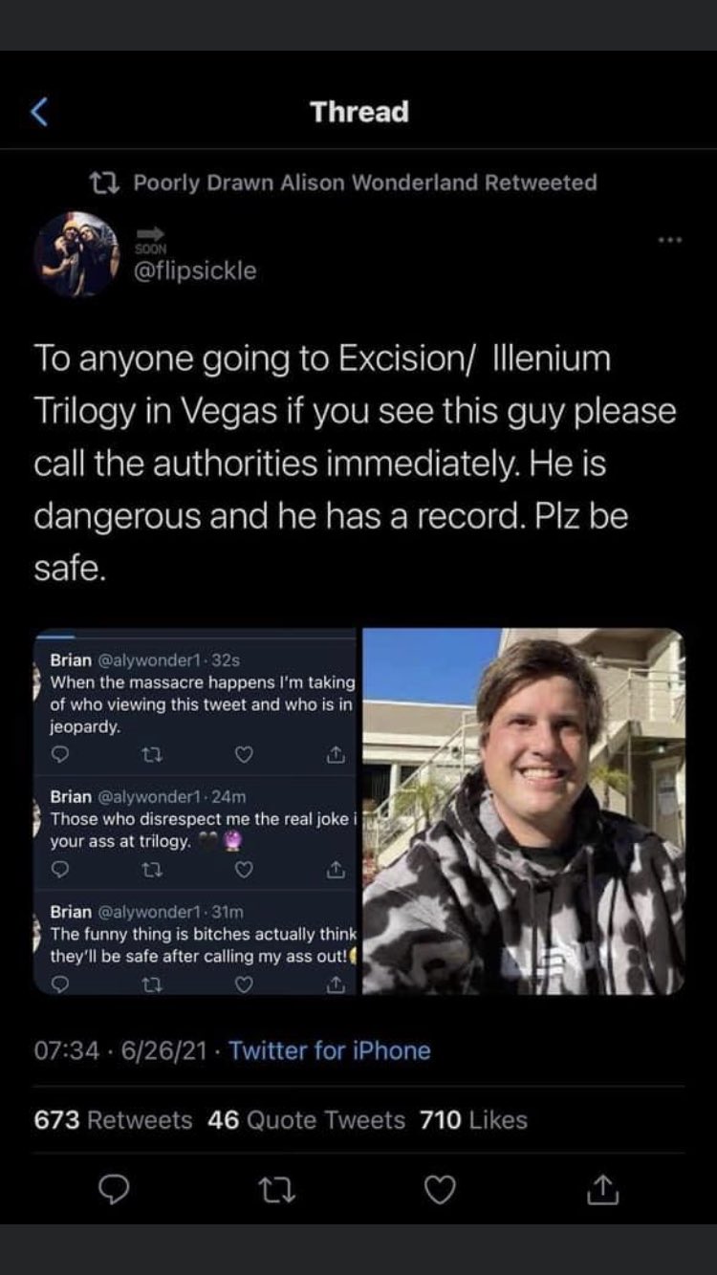The height and width of the screenshot is (1275, 717).
Task: Open the flipsickle profile avatar
Action: (x=76, y=254)
